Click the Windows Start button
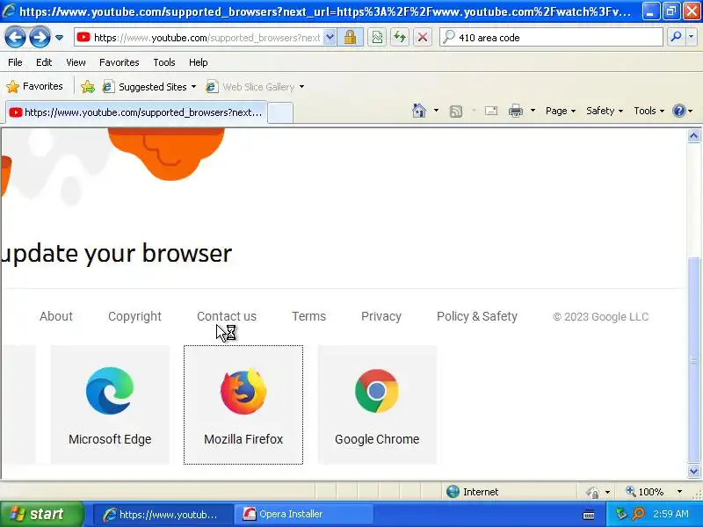Screen dimensions: 703x527 (x=41, y=514)
